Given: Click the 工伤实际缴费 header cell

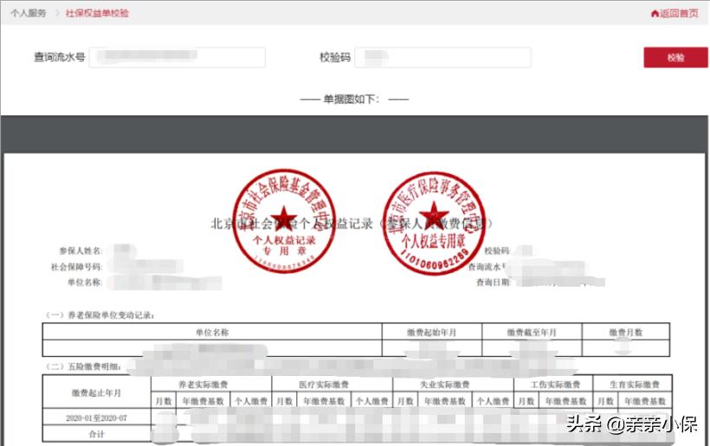Looking at the screenshot, I should pos(555,385).
